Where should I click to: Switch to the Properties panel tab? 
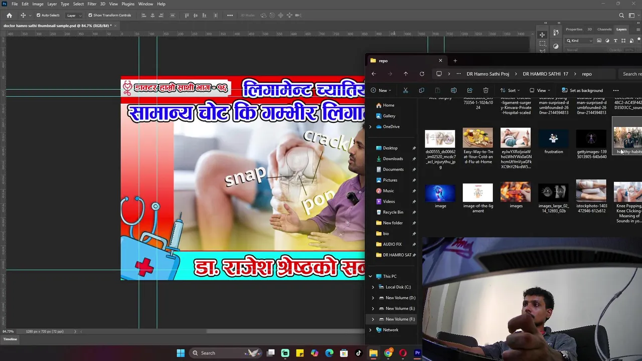click(574, 29)
